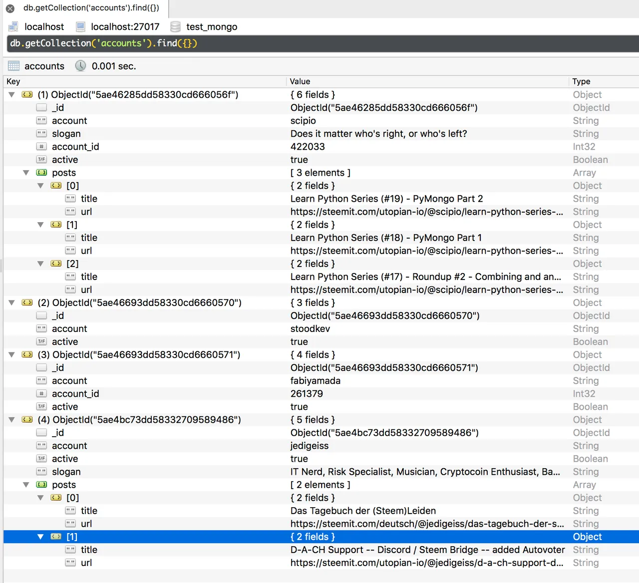Image resolution: width=639 pixels, height=583 pixels.
Task: Click object icon of scipio posts [0]
Action: tap(56, 186)
